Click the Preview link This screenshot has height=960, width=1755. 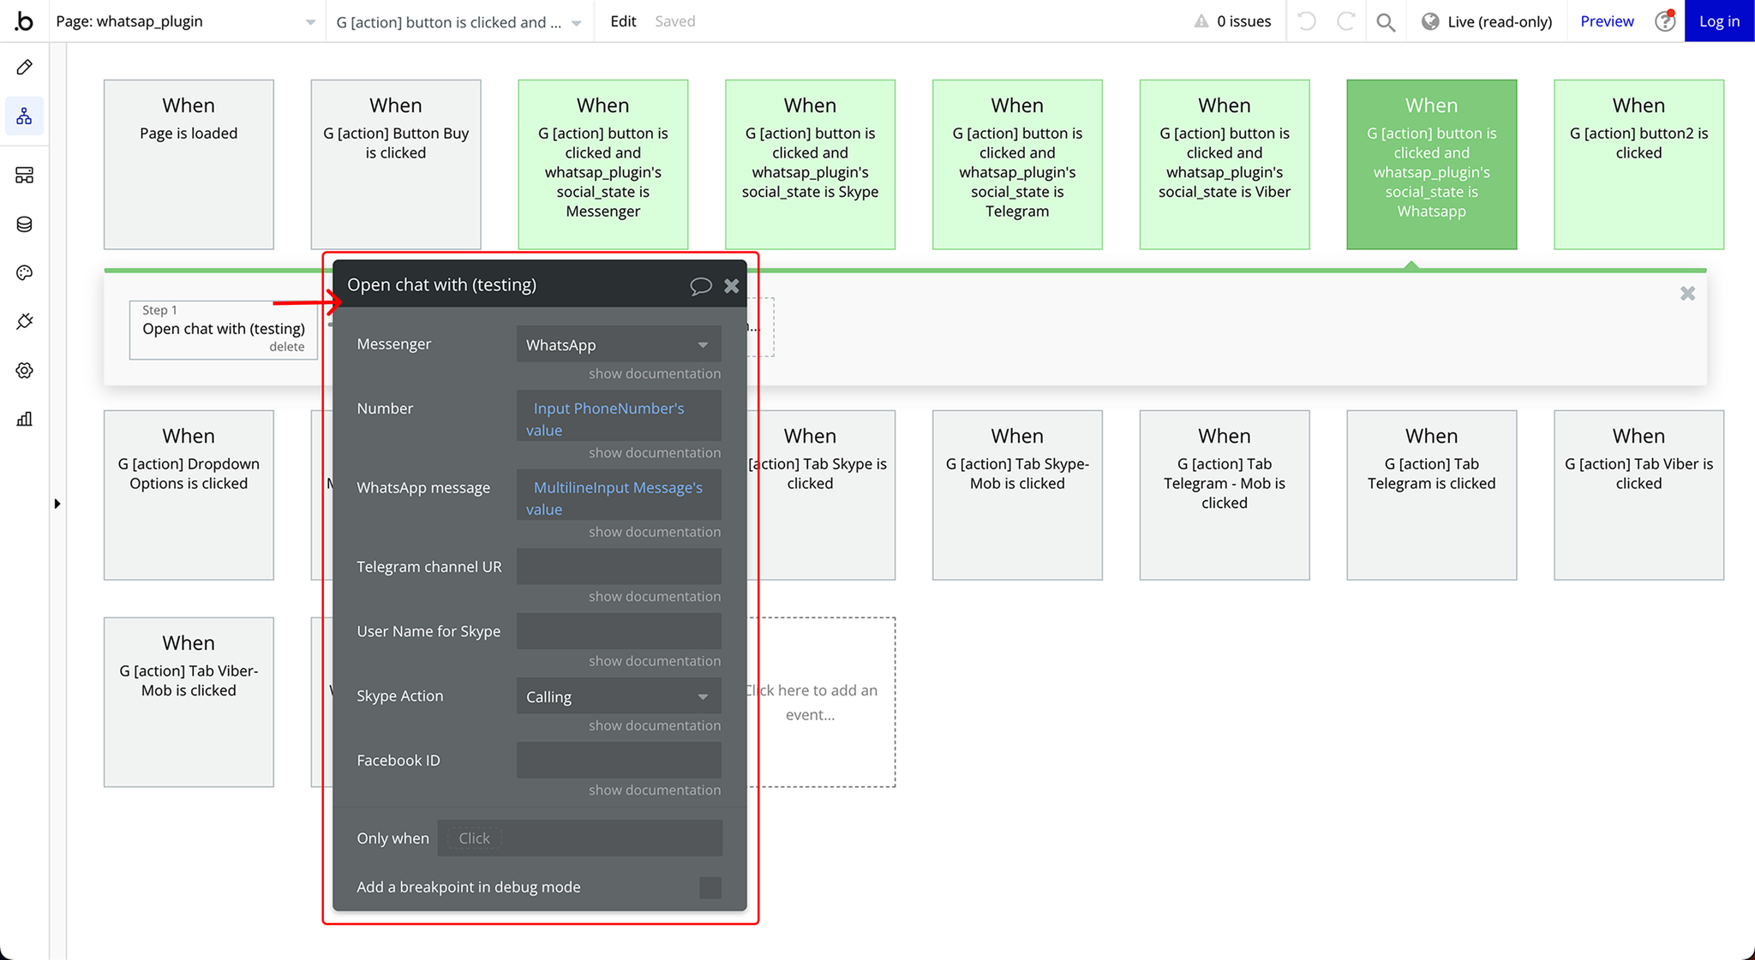(1607, 21)
